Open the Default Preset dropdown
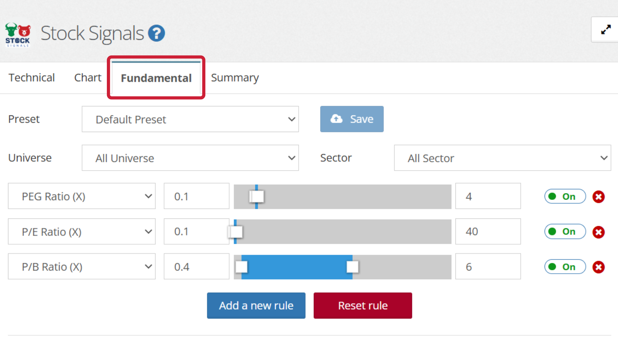This screenshot has height=347, width=618. click(x=190, y=119)
